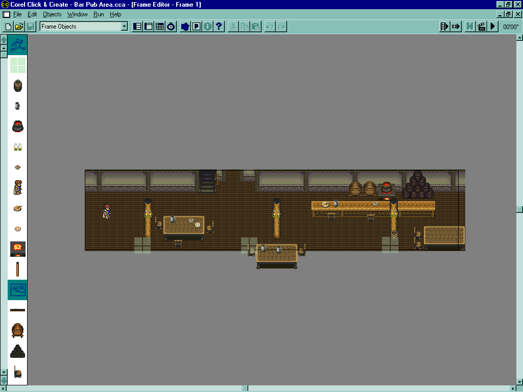
Task: Click the red-haired character on the frame
Action: (x=107, y=211)
